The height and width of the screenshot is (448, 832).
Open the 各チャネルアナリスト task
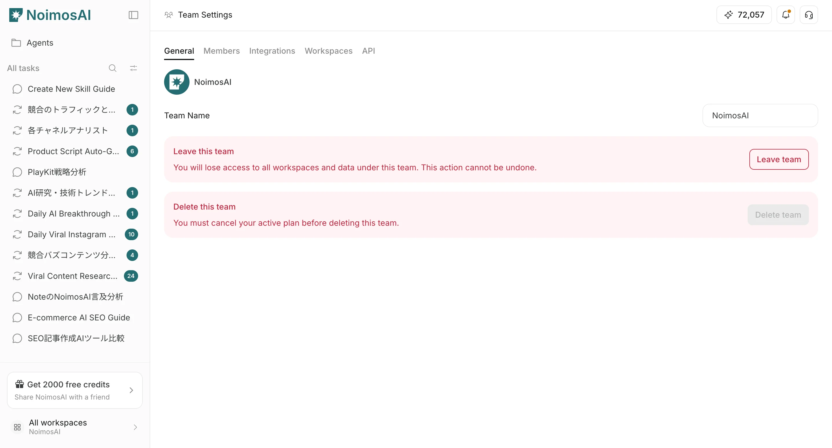coord(75,130)
